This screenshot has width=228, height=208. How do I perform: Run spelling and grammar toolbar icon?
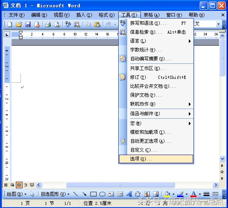coord(68,24)
